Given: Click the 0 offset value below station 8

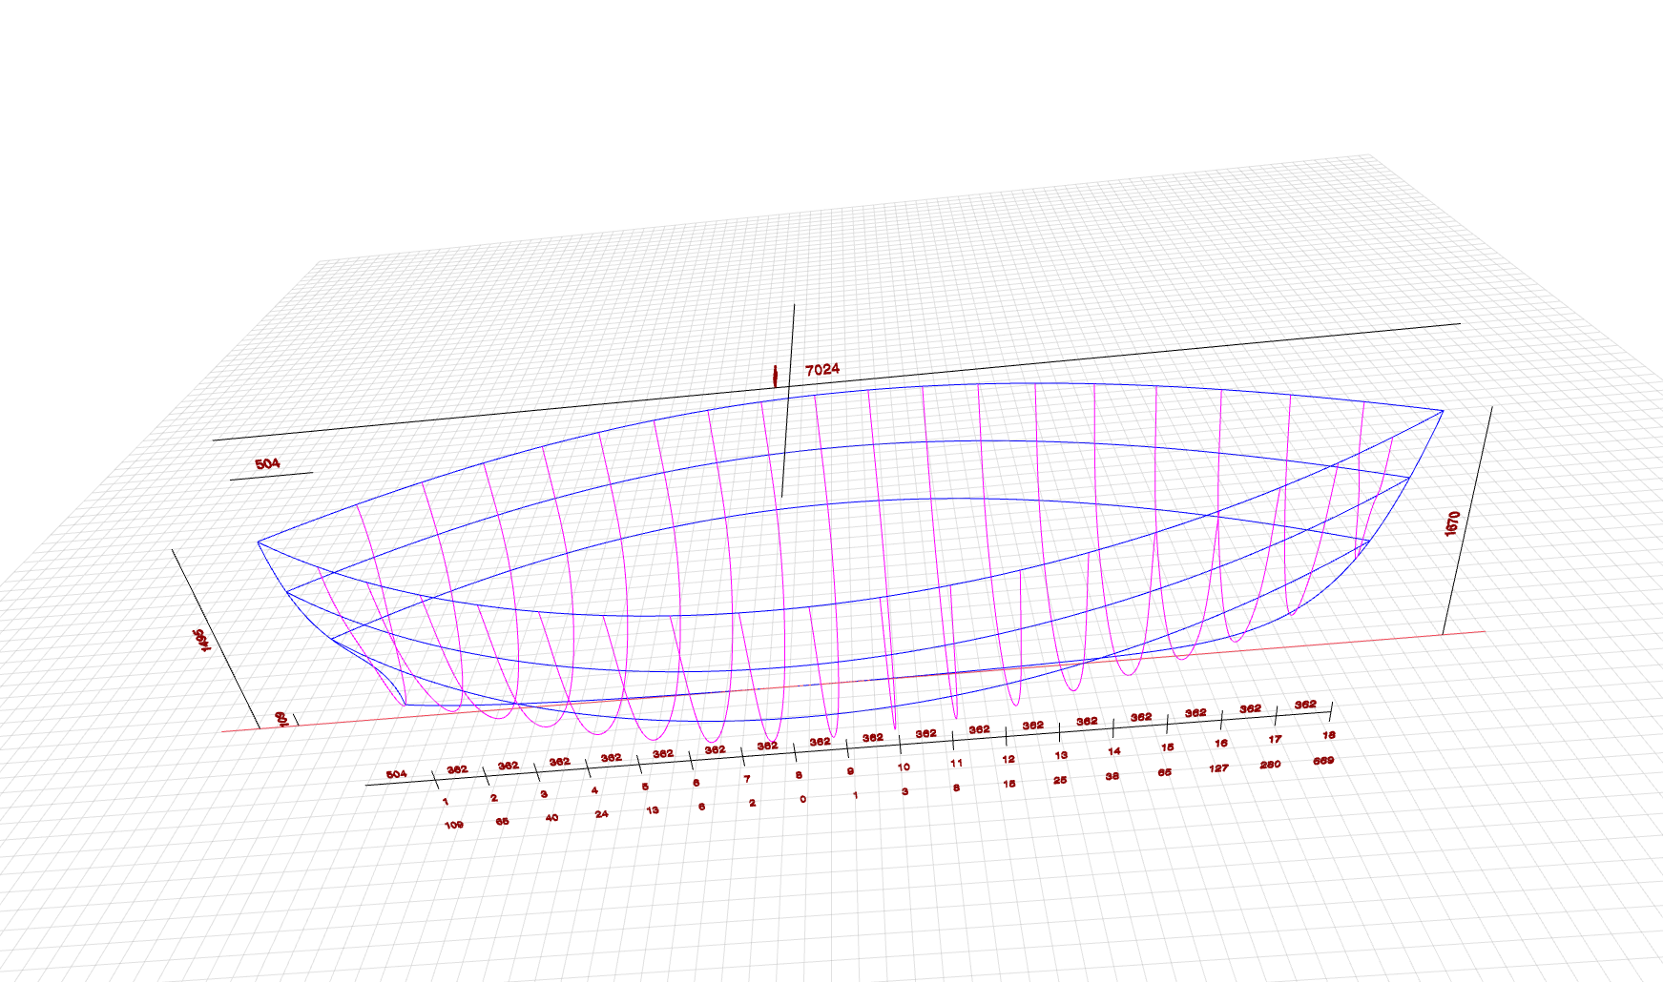Looking at the screenshot, I should (x=802, y=799).
